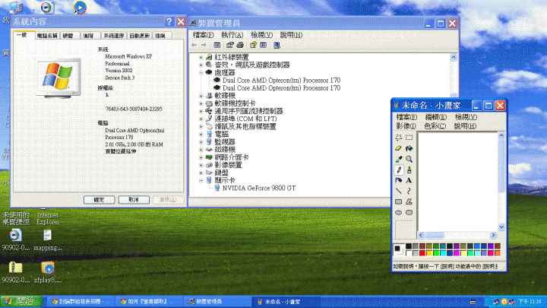The height and width of the screenshot is (308, 547).
Task: Expand the 鍵盤 node
Action: click(x=201, y=173)
